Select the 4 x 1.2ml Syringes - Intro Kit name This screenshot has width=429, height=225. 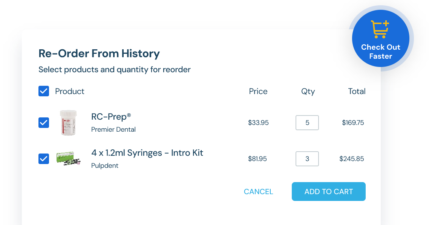tap(147, 153)
